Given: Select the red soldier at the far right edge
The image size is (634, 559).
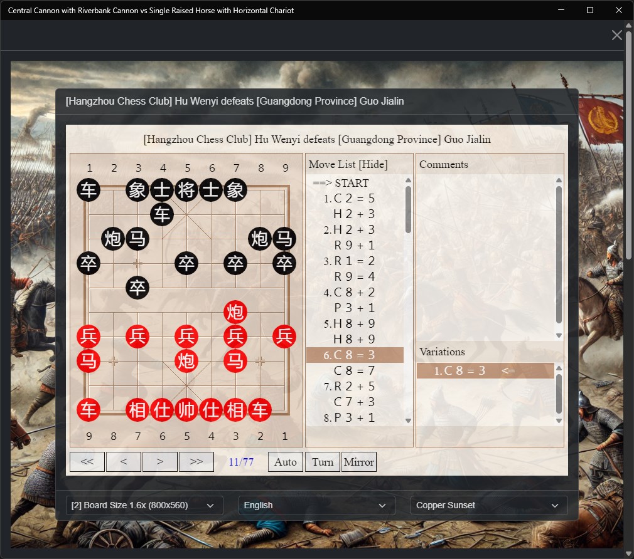Looking at the screenshot, I should (x=284, y=336).
